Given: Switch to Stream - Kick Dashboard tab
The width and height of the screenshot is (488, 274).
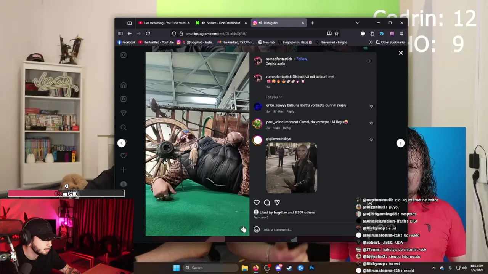Looking at the screenshot, I should click(x=222, y=23).
